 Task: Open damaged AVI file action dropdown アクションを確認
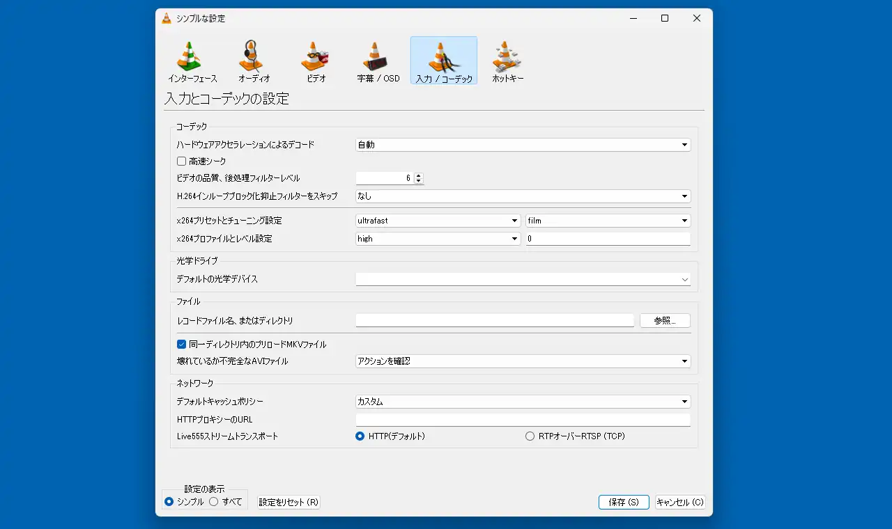tap(523, 361)
